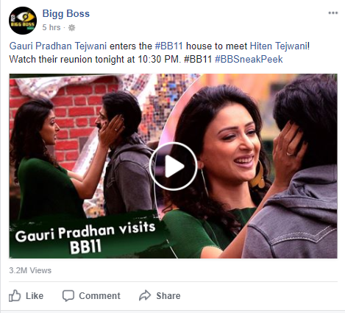Screen dimensions: 345x313
Task: Click the Bigg Boss profile picture
Action: point(23,21)
